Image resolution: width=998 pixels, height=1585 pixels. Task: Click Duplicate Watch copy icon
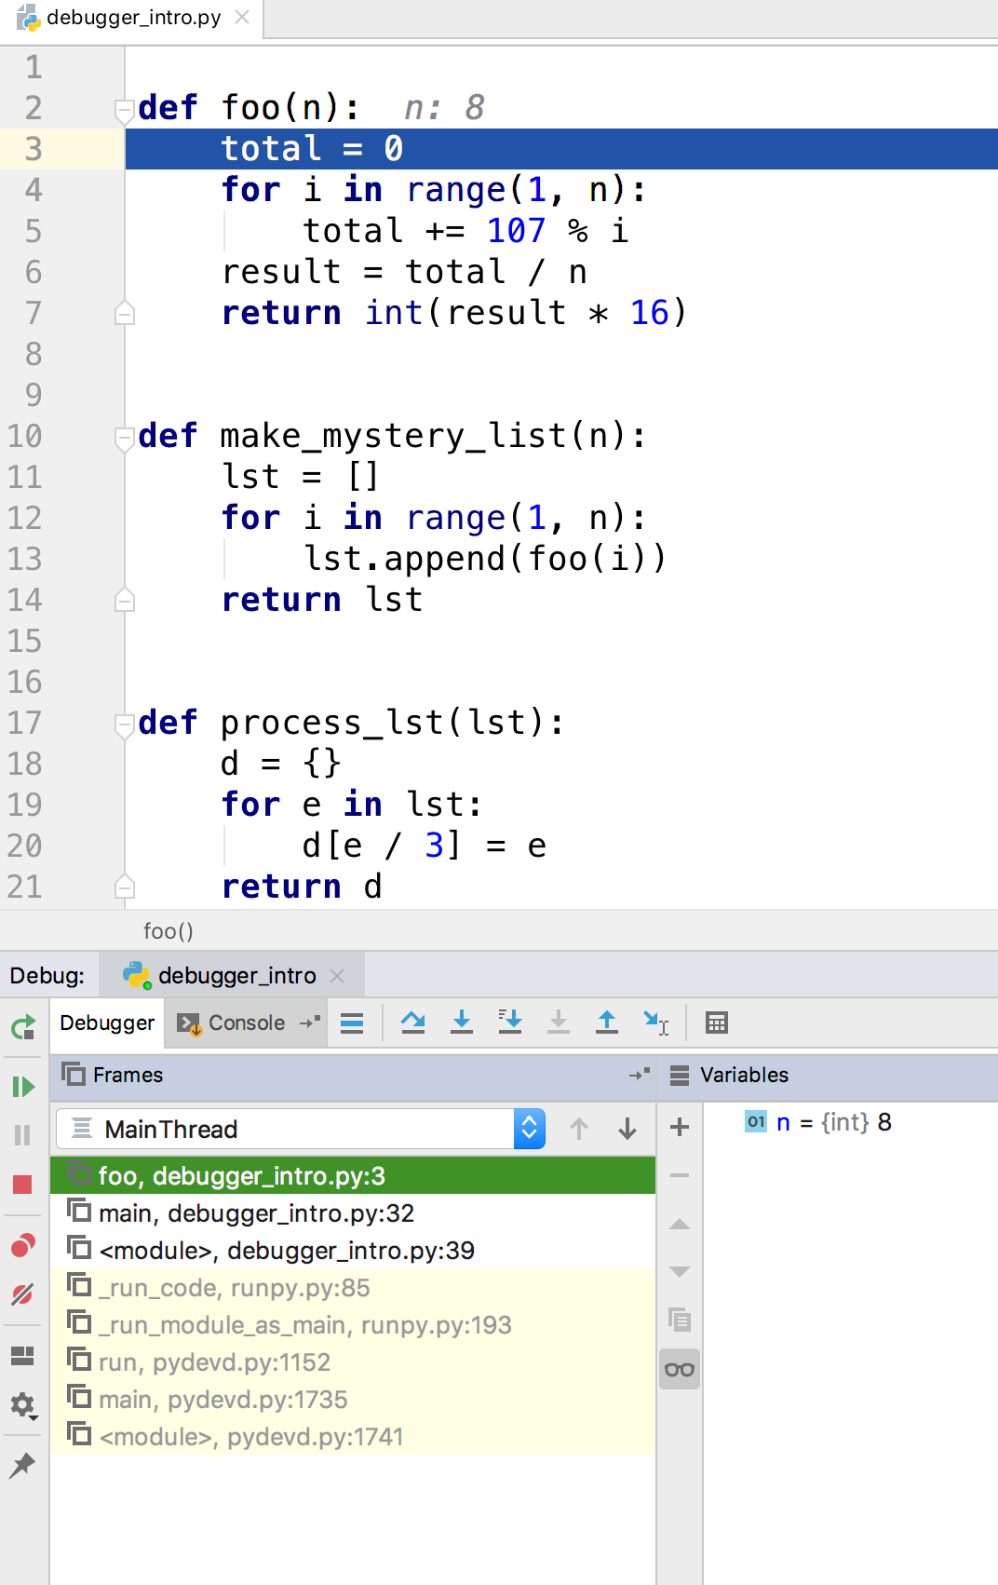(680, 1320)
